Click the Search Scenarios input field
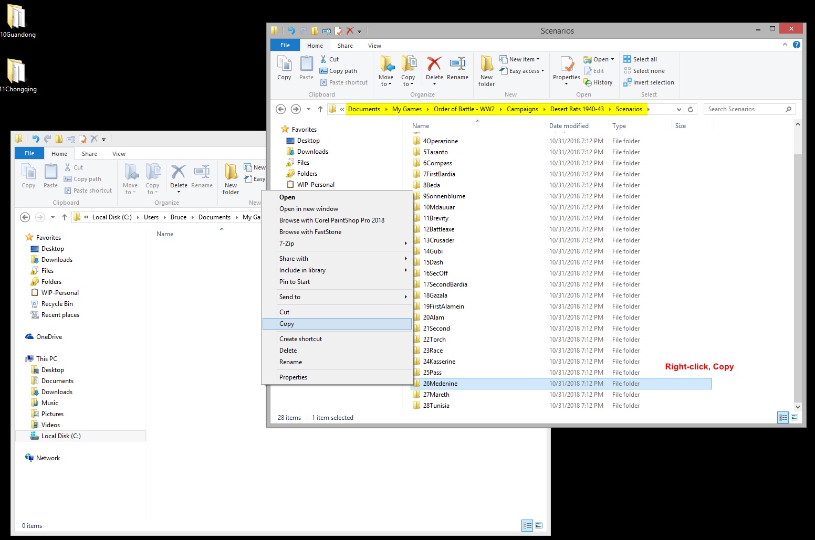The width and height of the screenshot is (815, 540). coord(745,109)
